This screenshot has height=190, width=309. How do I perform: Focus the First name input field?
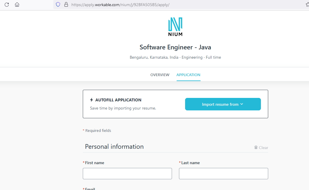(127, 173)
